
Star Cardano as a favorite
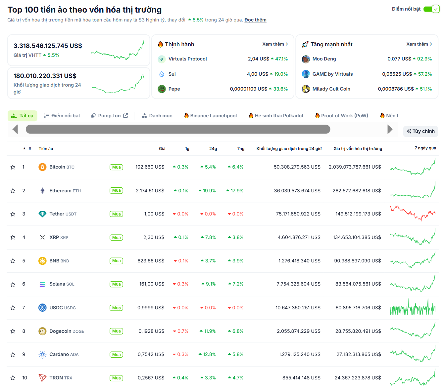point(13,355)
